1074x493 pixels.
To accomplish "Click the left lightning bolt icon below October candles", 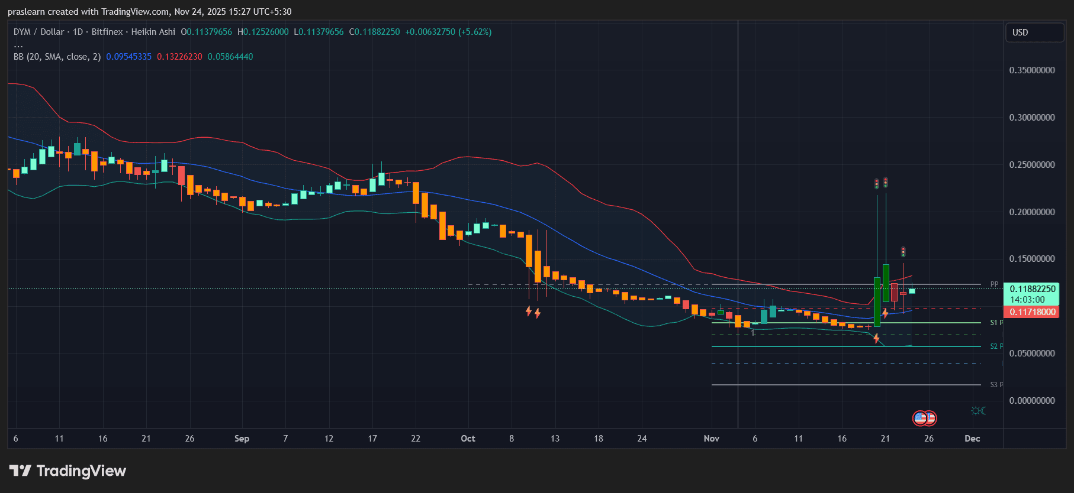I will point(529,311).
